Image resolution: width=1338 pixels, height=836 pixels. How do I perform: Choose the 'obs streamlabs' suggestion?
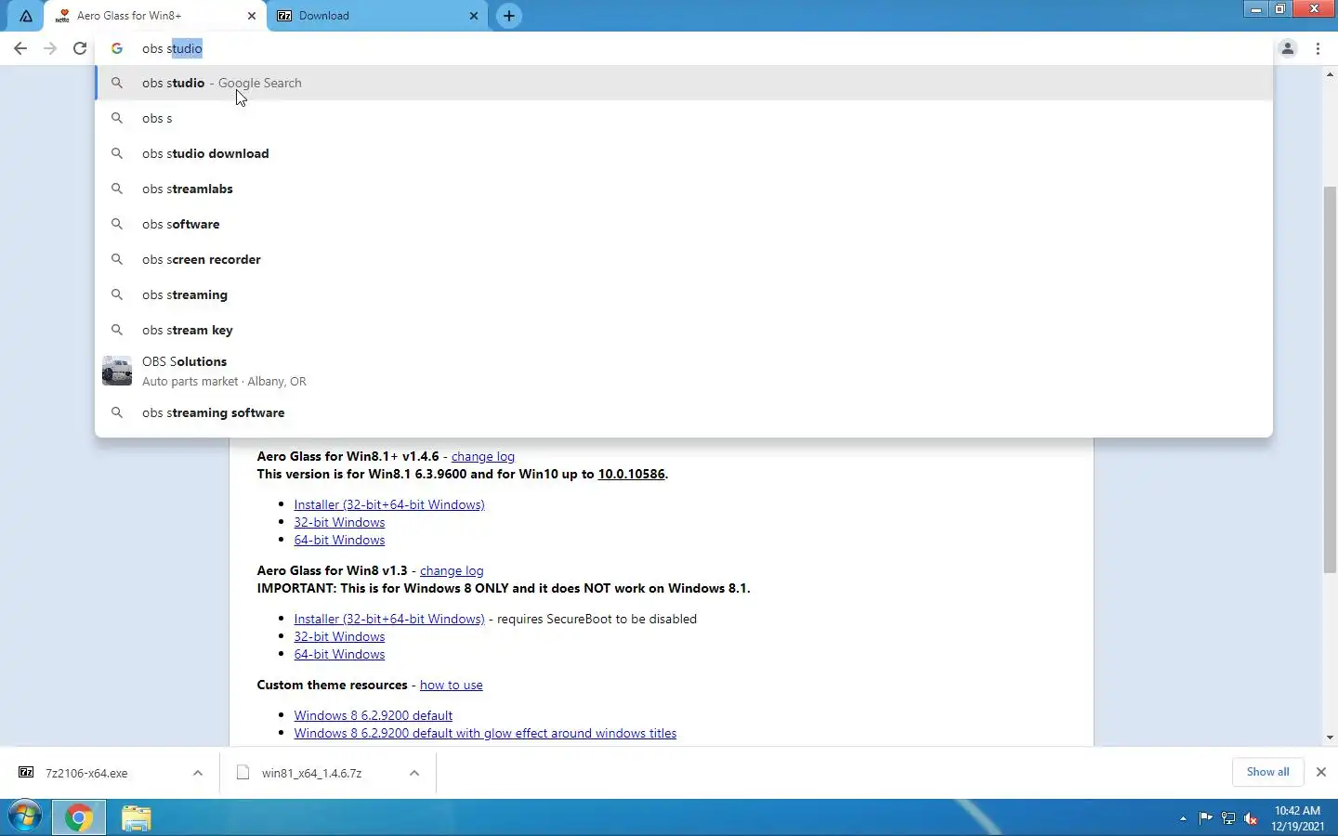(x=684, y=189)
